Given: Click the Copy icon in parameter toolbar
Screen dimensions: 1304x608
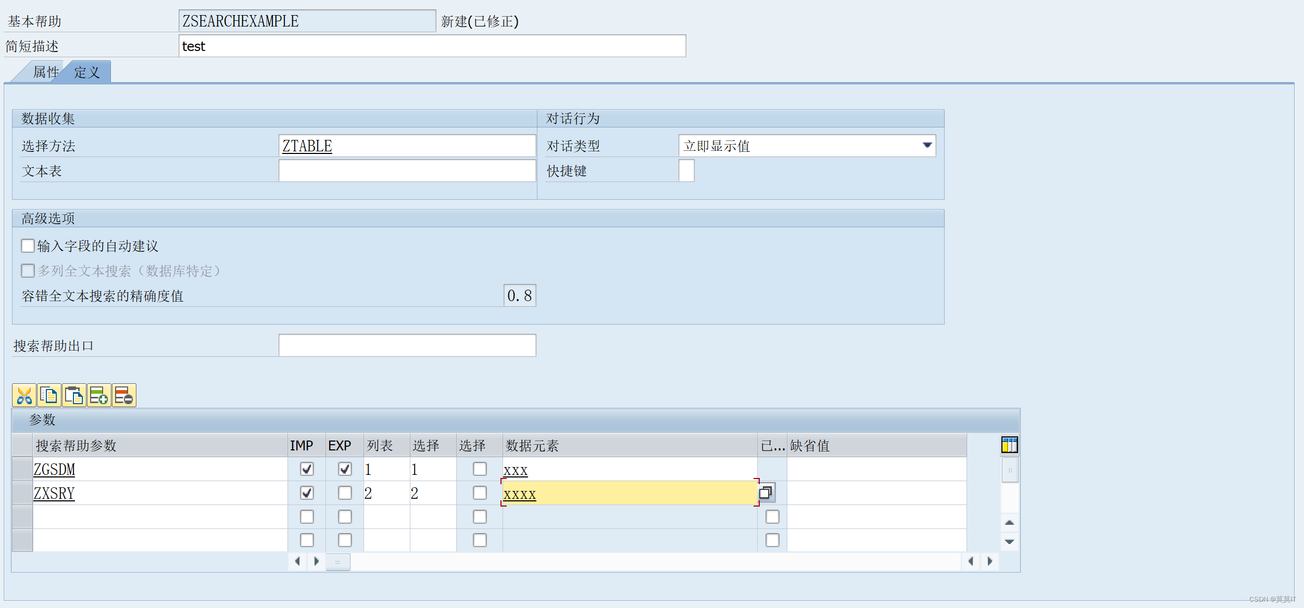Looking at the screenshot, I should (49, 396).
